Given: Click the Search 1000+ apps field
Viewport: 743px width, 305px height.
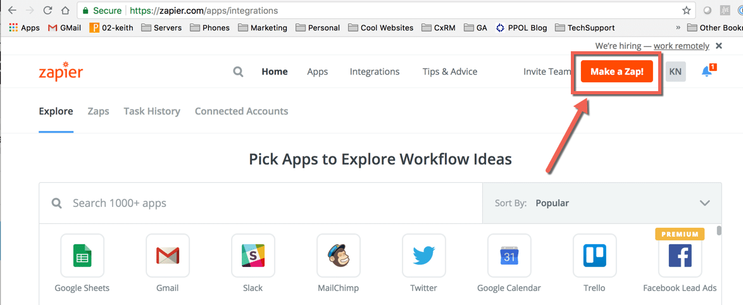Looking at the screenshot, I should (x=261, y=203).
